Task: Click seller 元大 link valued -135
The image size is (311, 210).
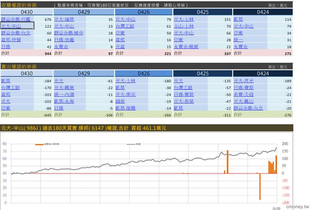Action: pos(179,81)
